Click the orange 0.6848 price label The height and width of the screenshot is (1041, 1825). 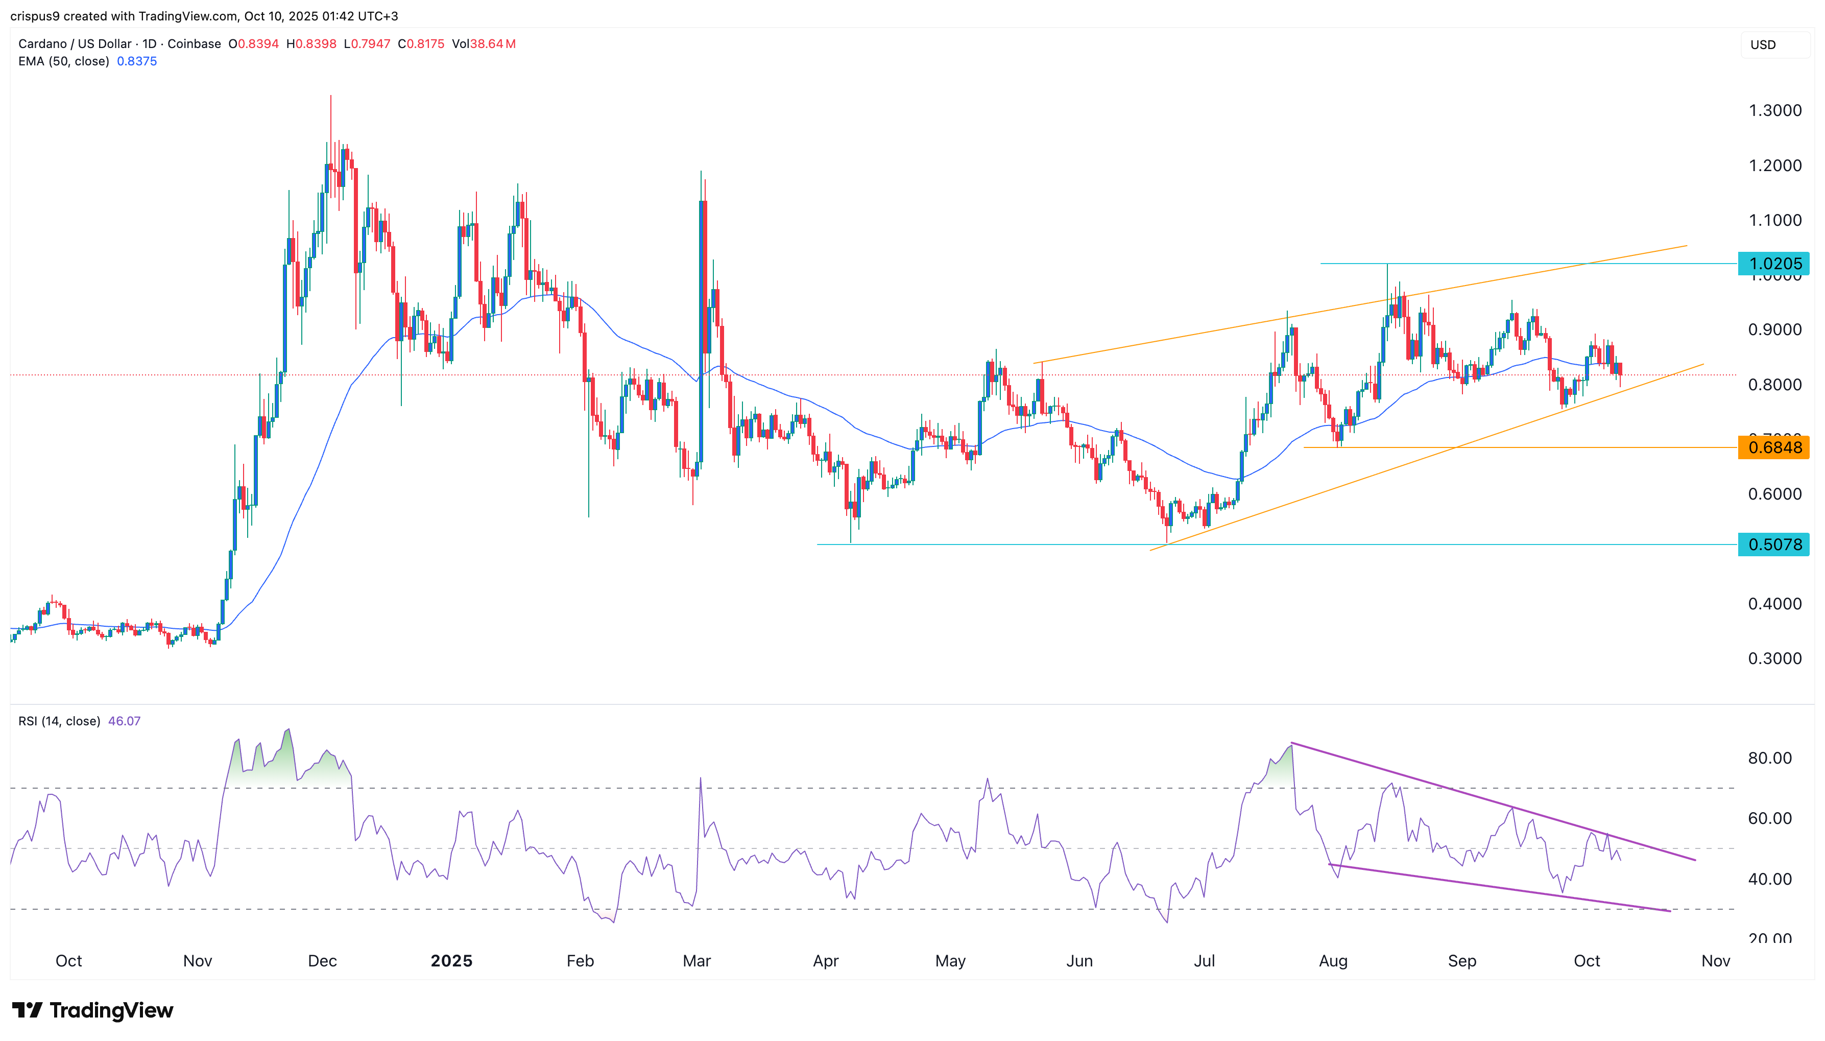tap(1774, 447)
